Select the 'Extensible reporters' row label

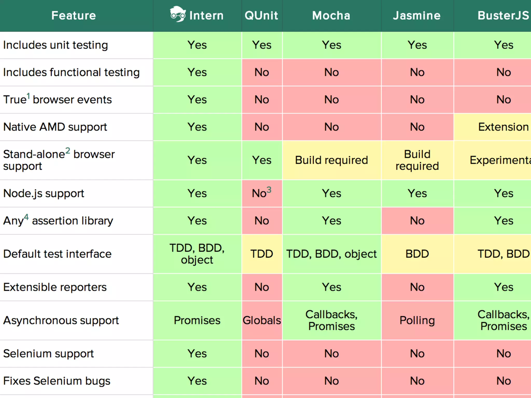[x=55, y=287]
